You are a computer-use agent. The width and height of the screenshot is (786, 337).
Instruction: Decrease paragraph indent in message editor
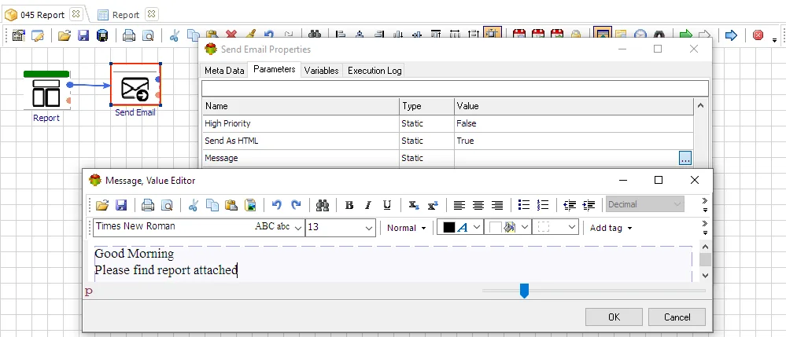(570, 205)
